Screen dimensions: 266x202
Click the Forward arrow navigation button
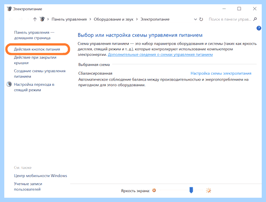(x=21, y=19)
